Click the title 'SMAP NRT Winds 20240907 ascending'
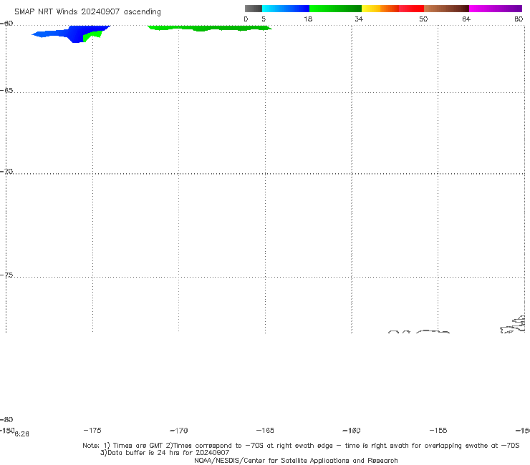This screenshot has height=465, width=530. pos(87,11)
